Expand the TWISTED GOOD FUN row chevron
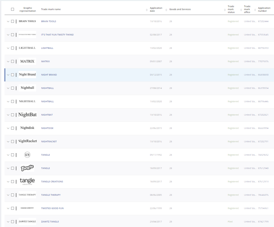Viewport: 274px width, 227px height. point(8,208)
